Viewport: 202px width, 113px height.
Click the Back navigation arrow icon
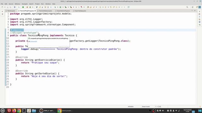[116, 7]
